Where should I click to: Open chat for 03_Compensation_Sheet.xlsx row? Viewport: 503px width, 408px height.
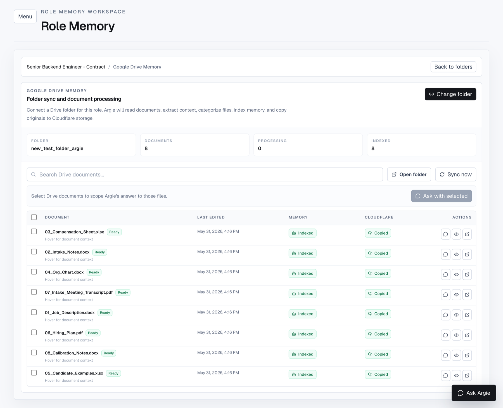point(445,234)
